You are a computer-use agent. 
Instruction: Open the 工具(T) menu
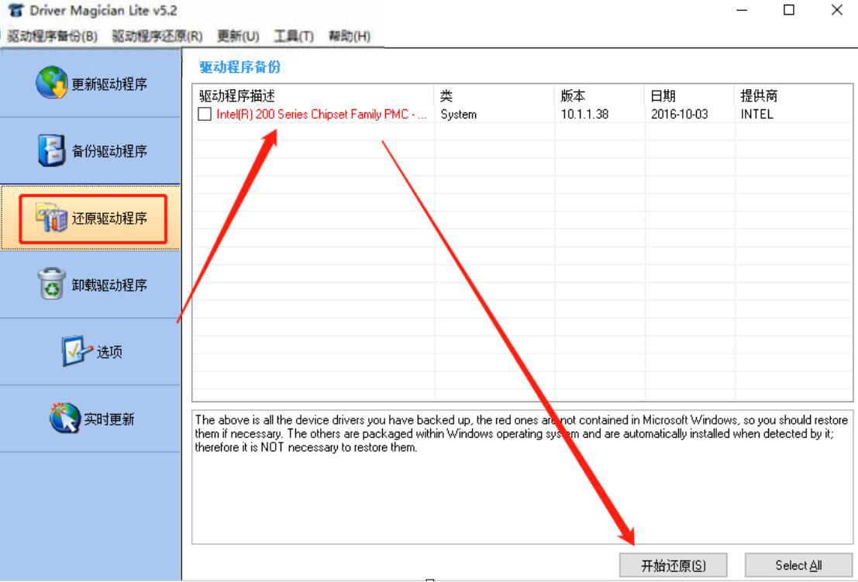pos(294,36)
